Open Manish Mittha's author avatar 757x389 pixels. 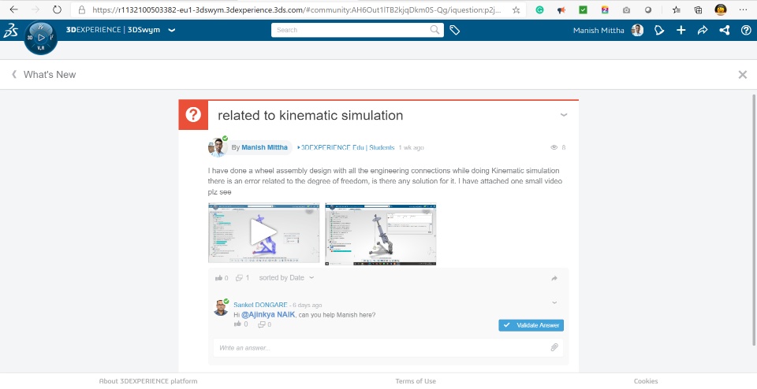(218, 147)
